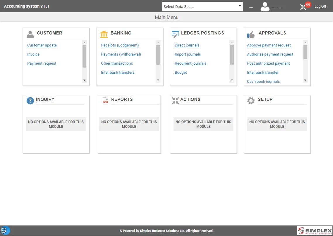Click the Log Off link
Image resolution: width=333 pixels, height=236 pixels.
point(320,6)
